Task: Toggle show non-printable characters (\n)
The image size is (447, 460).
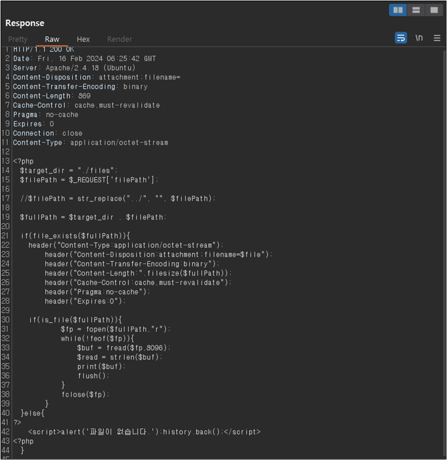Action: tap(419, 38)
